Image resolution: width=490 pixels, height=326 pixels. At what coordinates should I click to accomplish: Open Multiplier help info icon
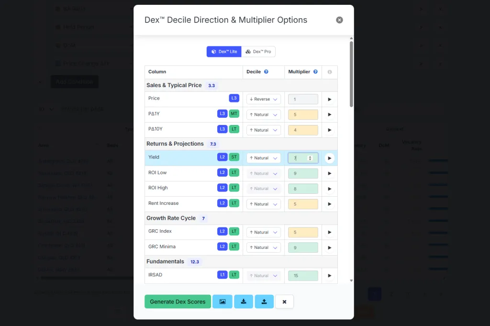315,72
